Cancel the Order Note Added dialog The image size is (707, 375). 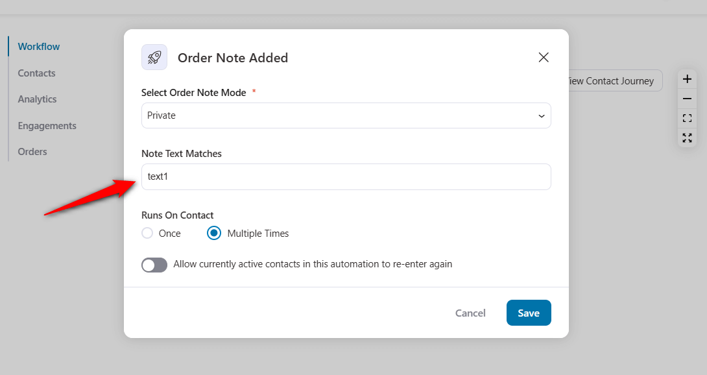[470, 313]
